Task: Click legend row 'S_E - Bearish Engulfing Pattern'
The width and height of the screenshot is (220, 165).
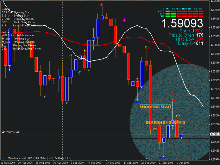Action: [21, 26]
